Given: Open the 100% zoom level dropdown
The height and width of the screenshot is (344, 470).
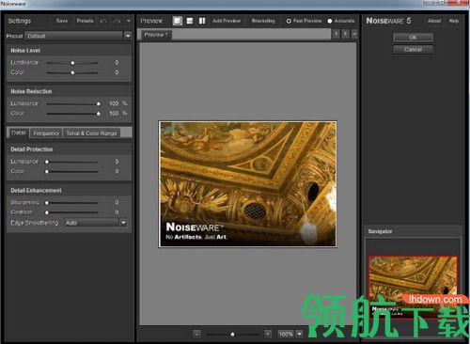Looking at the screenshot, I should coord(300,334).
